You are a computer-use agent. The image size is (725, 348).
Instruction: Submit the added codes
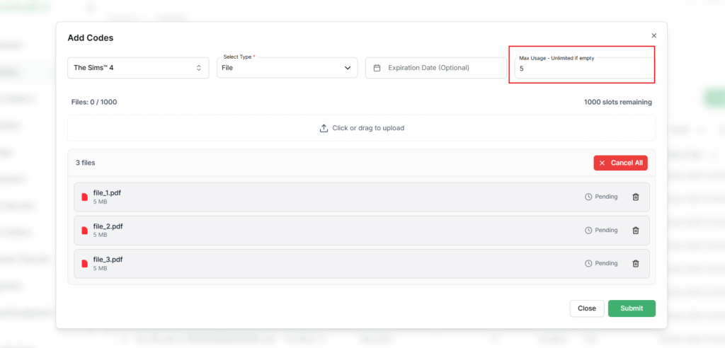tap(632, 308)
